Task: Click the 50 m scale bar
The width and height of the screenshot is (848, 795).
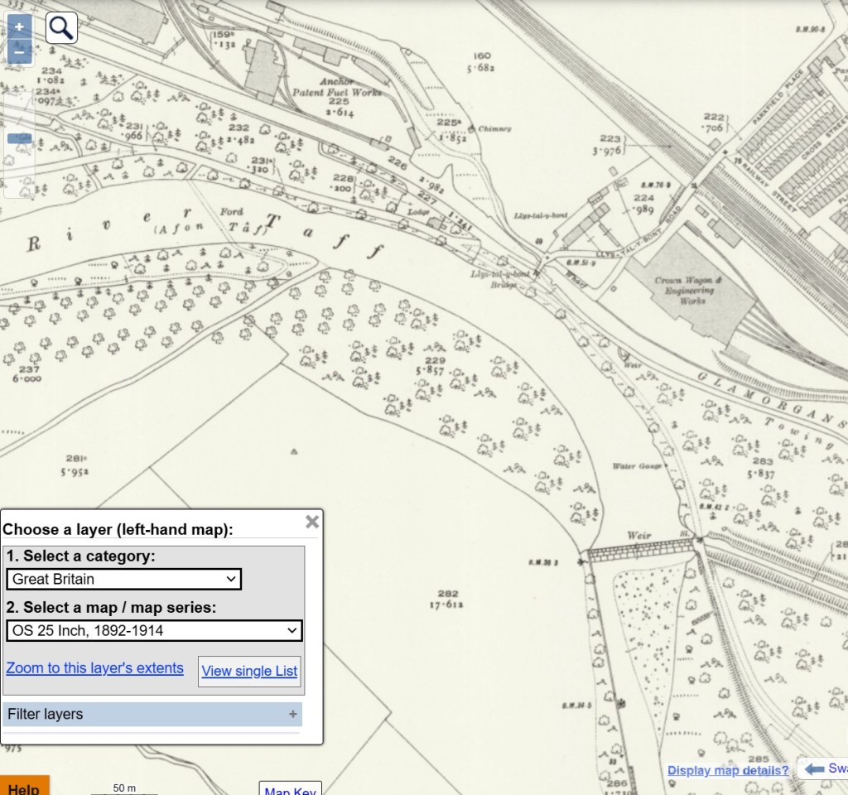Action: coord(124,789)
